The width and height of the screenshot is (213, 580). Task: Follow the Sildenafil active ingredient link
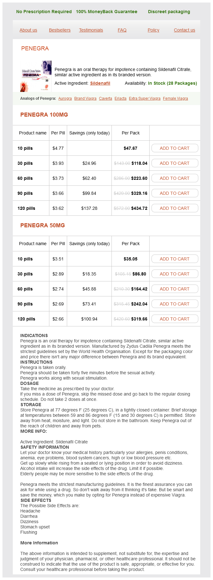(x=100, y=83)
